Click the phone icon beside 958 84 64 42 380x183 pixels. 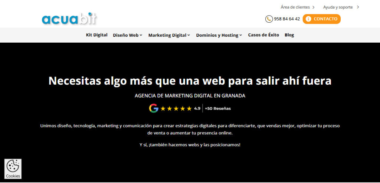pos(269,19)
